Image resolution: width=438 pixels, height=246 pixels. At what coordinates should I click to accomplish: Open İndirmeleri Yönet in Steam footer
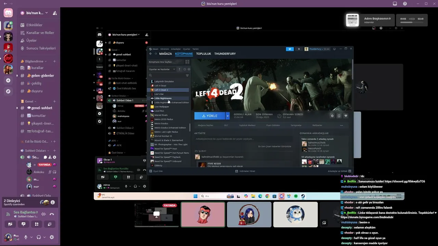pos(245,171)
